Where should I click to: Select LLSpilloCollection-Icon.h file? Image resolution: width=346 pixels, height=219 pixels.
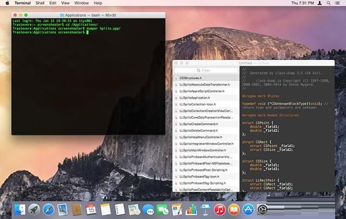coord(206,104)
